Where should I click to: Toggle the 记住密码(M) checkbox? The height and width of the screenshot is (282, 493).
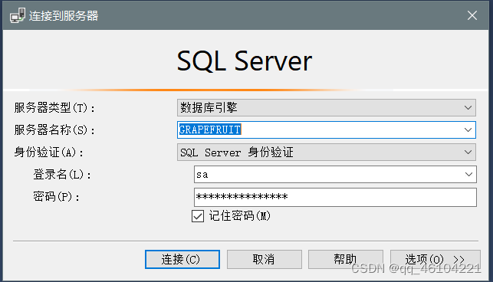pyautogui.click(x=198, y=216)
